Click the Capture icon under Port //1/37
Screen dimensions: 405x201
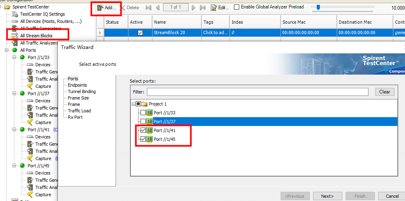point(30,122)
